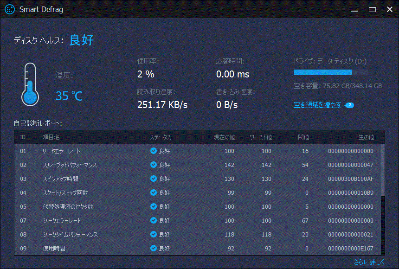Click the 良好 icon on シークエラーレート row
Screen dimensions: 399x269
tap(154, 220)
